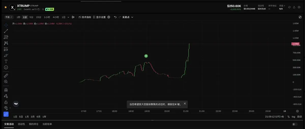305x129 pixels.
Task: Toggle stay in drawing mode
Action: [6, 96]
